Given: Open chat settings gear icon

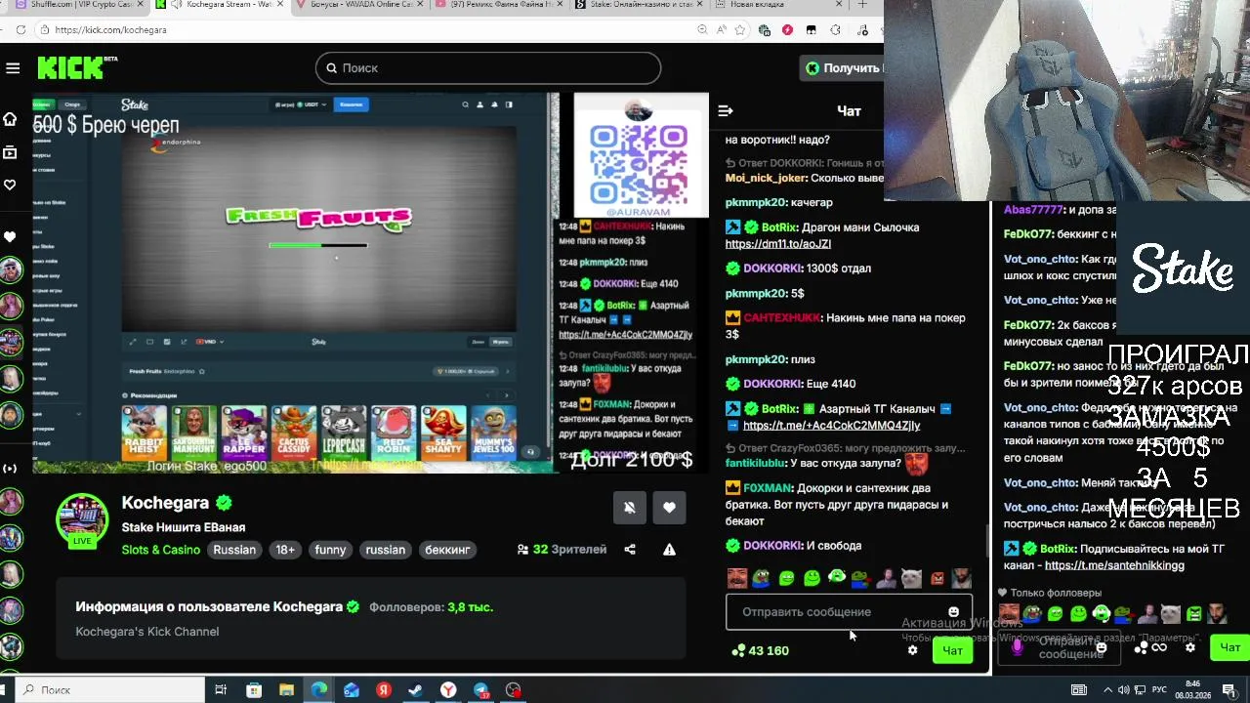Looking at the screenshot, I should [912, 650].
